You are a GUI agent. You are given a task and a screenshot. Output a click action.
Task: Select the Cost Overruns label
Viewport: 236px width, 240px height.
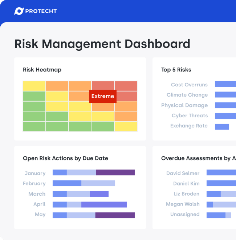(x=189, y=85)
